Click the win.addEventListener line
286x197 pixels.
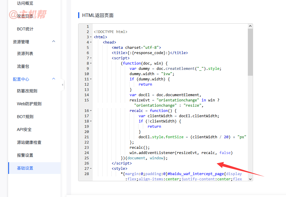(x=181, y=153)
